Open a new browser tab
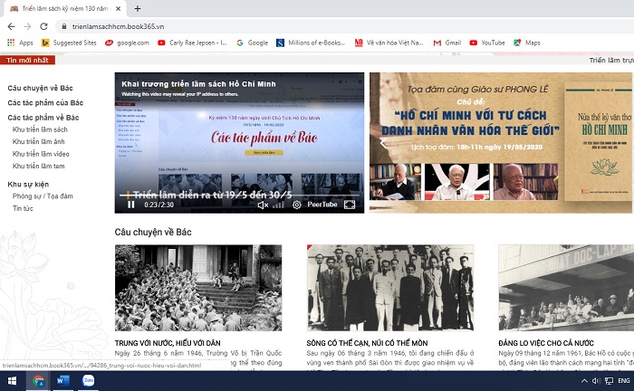 coord(138,8)
